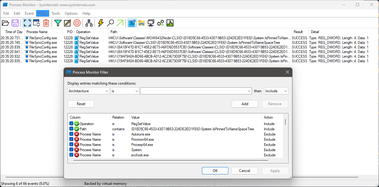The image size is (379, 187).
Task: Open the Architecture column dropdown
Action: pyautogui.click(x=88, y=91)
